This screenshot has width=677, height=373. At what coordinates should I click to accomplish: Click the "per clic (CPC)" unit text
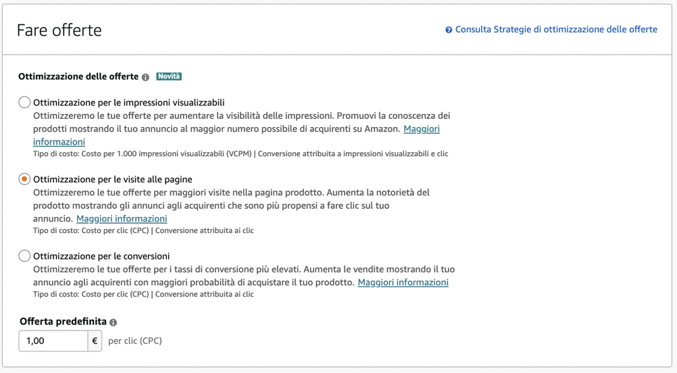click(x=135, y=341)
